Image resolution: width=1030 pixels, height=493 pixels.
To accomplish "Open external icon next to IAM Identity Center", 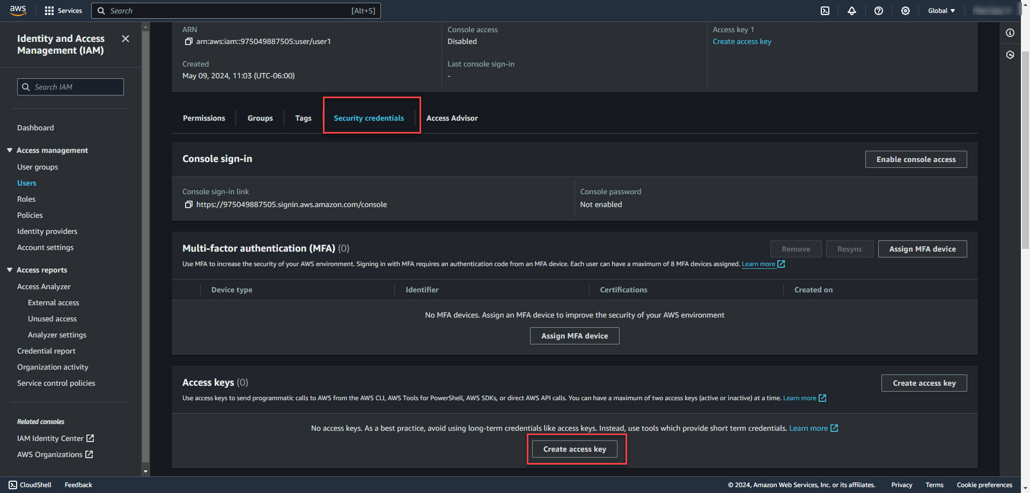I will click(90, 438).
